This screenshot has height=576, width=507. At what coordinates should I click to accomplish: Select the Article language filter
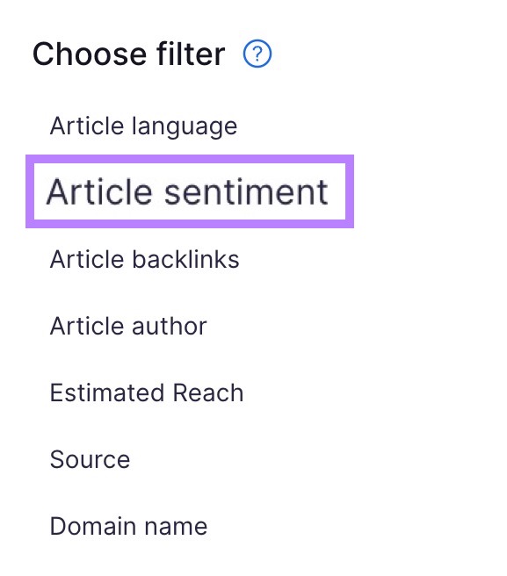pos(143,126)
